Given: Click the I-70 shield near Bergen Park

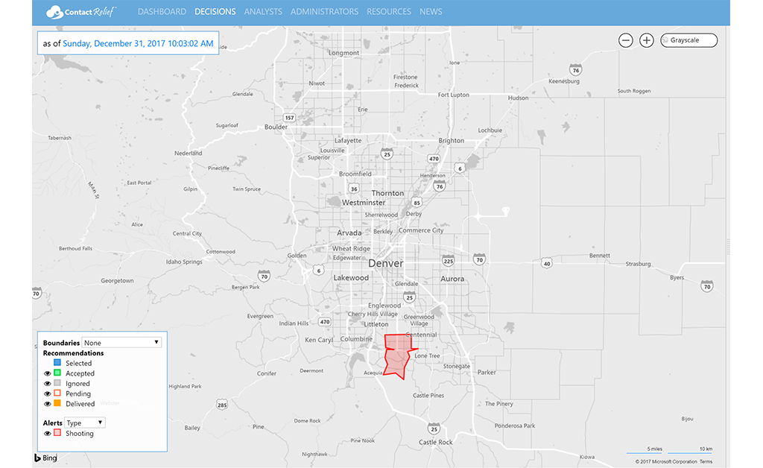Looking at the screenshot, I should click(x=265, y=276).
